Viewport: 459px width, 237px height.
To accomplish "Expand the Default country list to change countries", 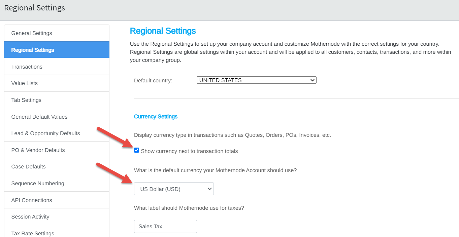I will (x=256, y=80).
